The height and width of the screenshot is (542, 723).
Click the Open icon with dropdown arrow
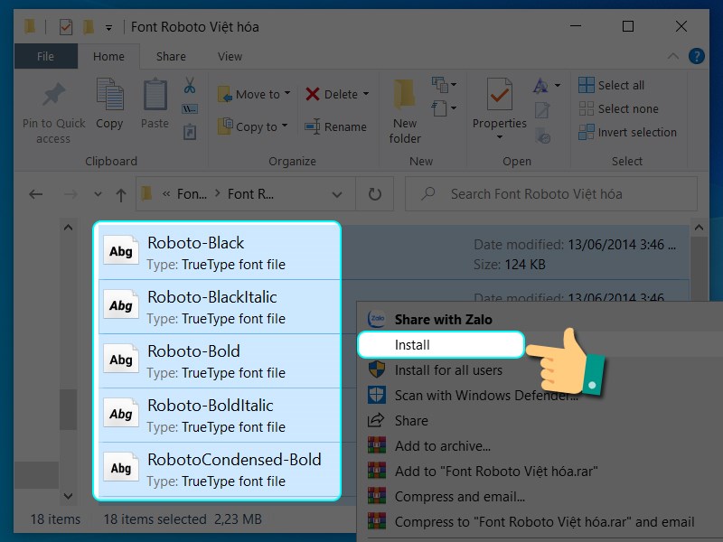[x=541, y=85]
